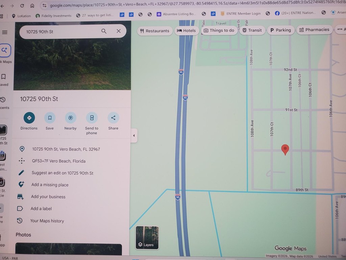Select the Hotels category chip
Viewport: 346px width, 260px height.
pos(187,31)
